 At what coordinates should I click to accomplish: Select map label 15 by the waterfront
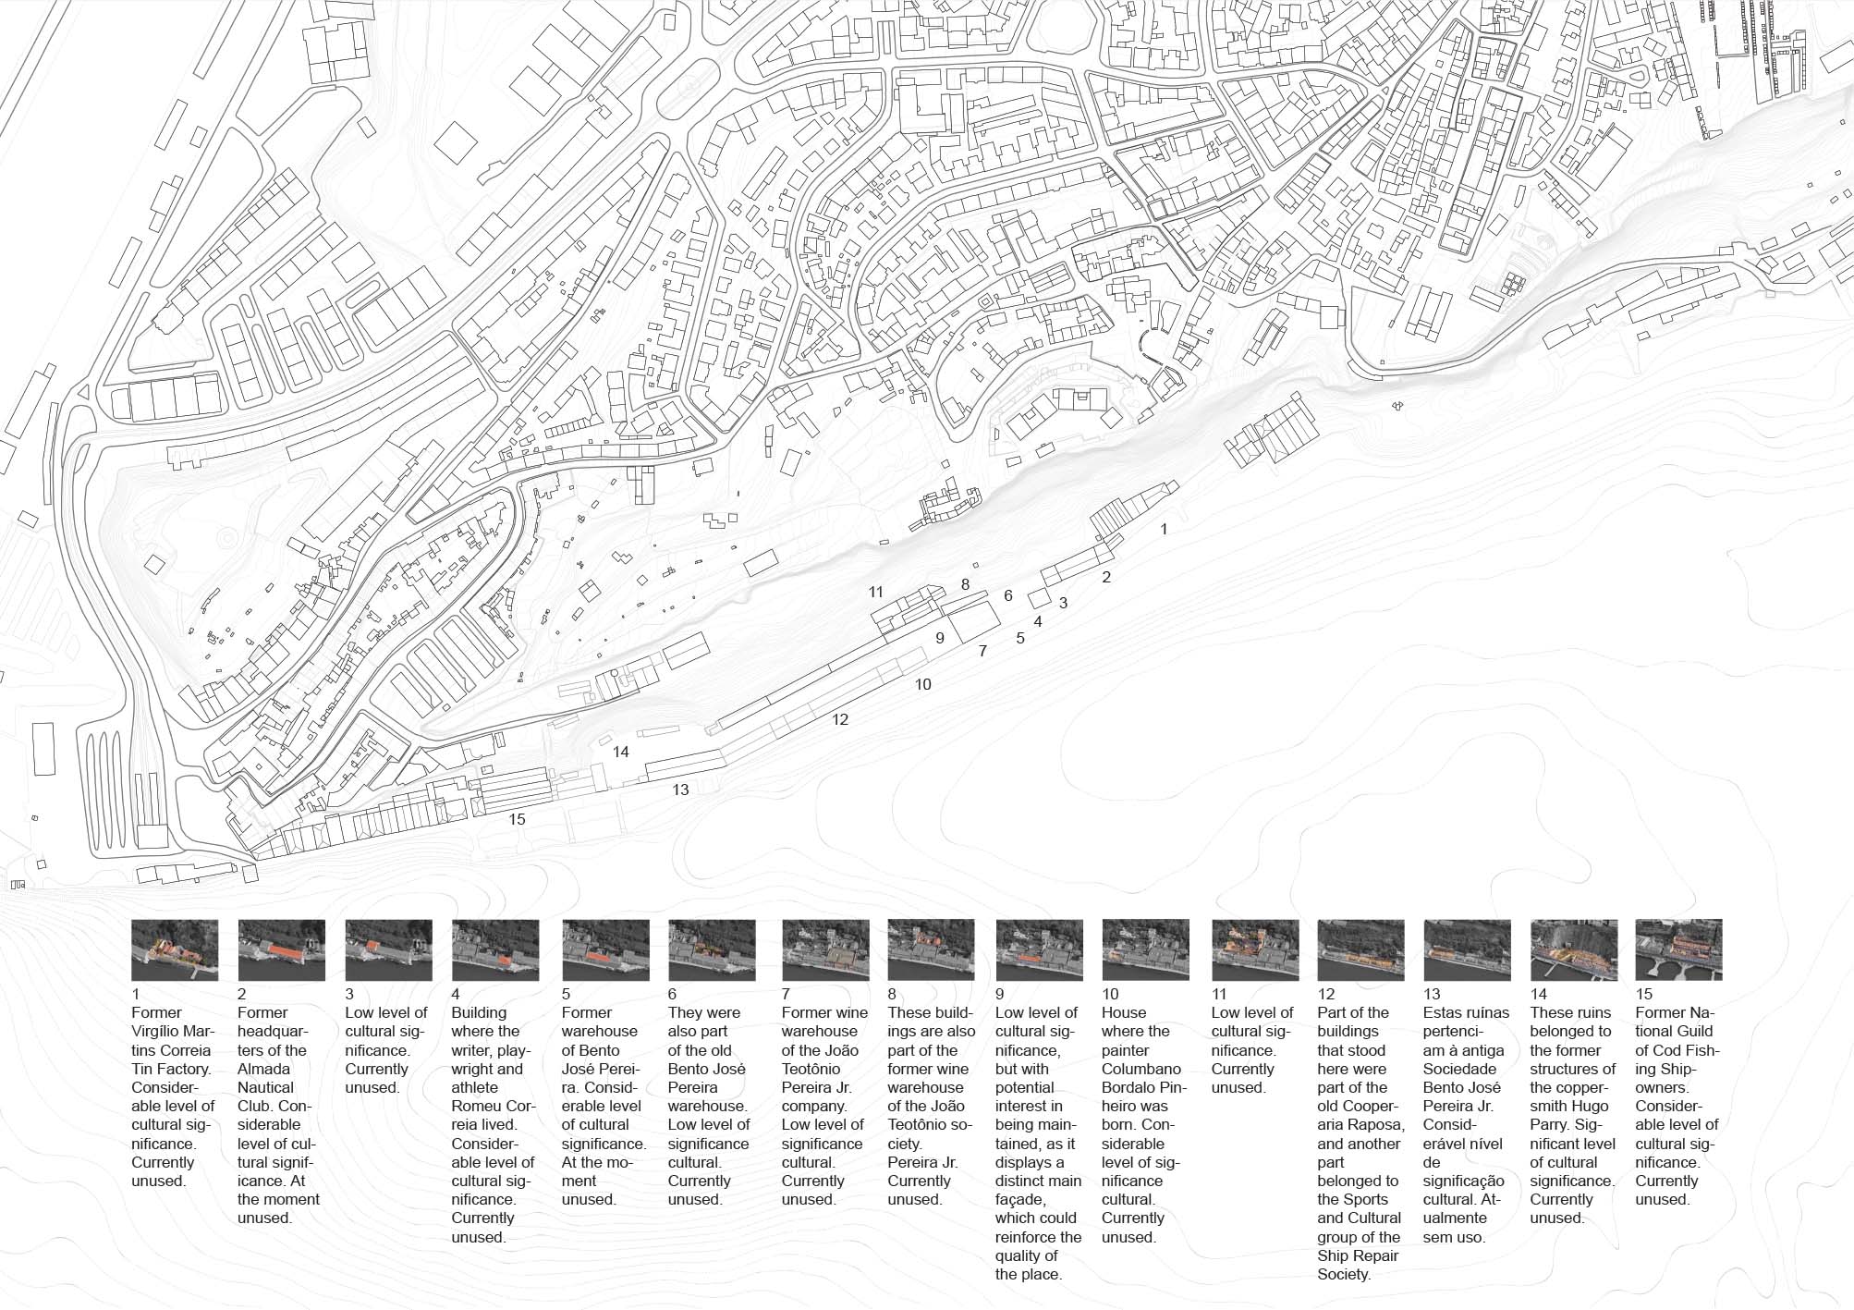tap(517, 819)
